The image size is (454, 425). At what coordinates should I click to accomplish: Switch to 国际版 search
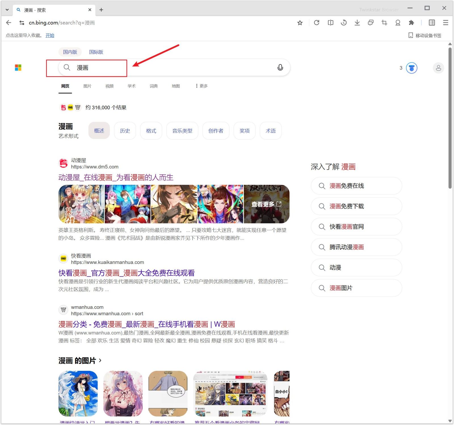click(x=96, y=52)
